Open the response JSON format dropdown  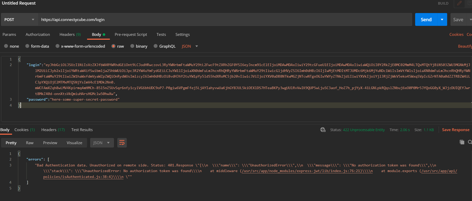click(101, 143)
